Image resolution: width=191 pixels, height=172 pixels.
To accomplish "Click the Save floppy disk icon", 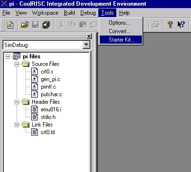I will click(x=35, y=25).
